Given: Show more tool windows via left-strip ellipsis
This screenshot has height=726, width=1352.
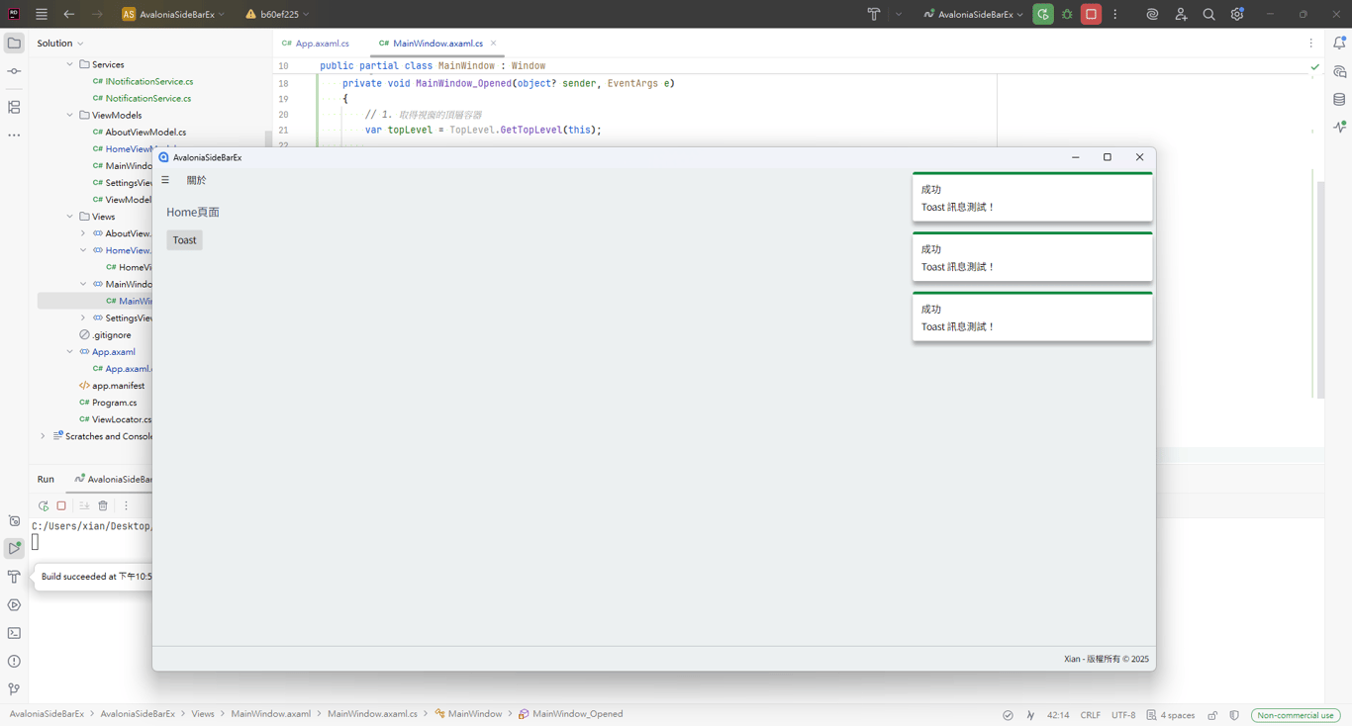Looking at the screenshot, I should (14, 135).
